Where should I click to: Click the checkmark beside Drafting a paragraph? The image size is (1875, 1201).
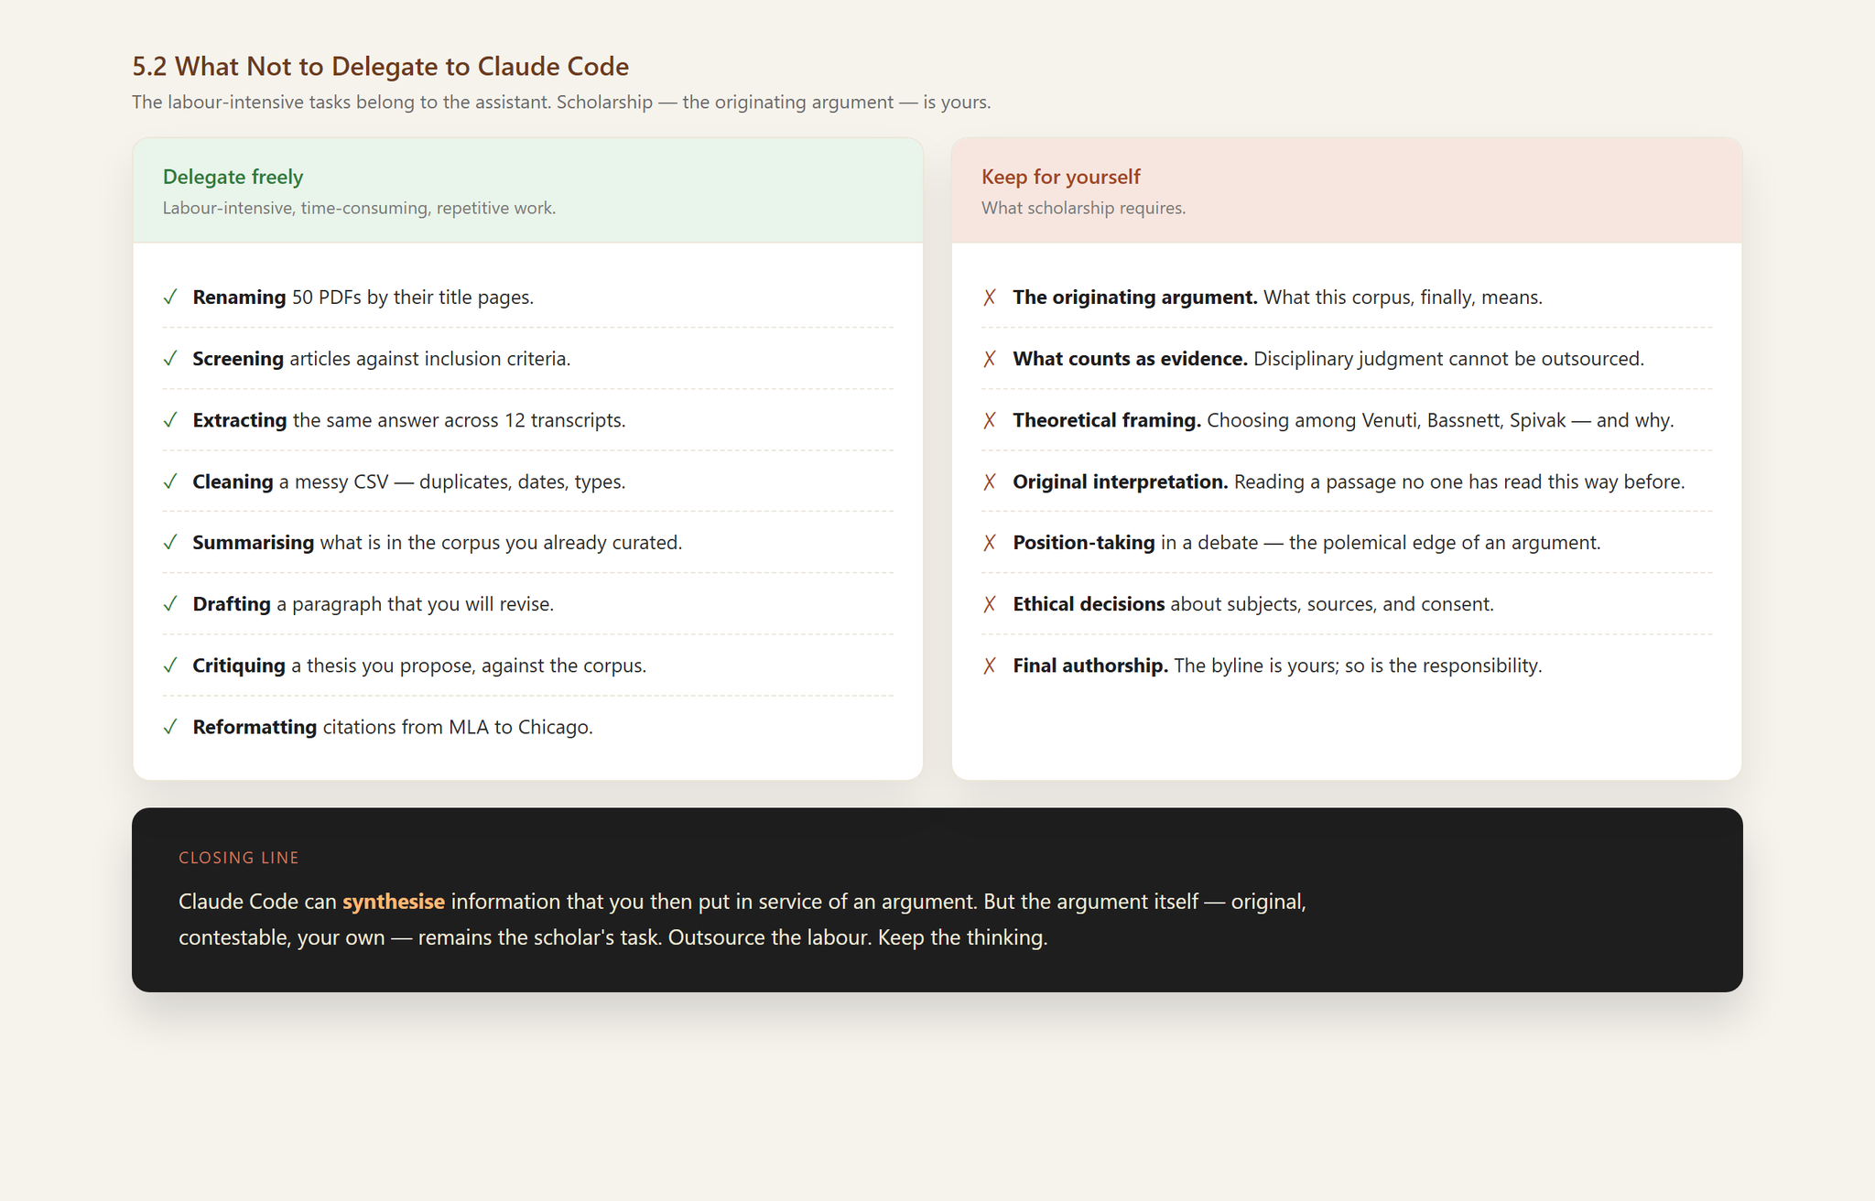tap(170, 604)
